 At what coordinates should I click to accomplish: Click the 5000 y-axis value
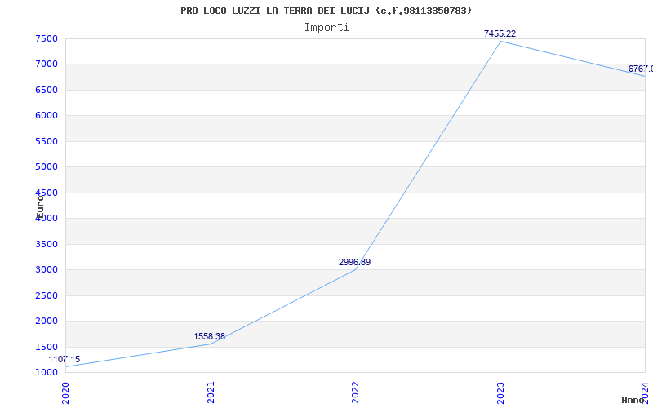[47, 167]
